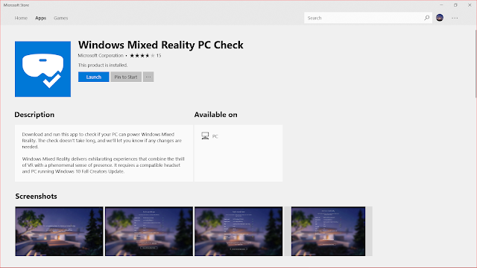Launch the installed app
Screen dimensions: 477x268
click(93, 77)
